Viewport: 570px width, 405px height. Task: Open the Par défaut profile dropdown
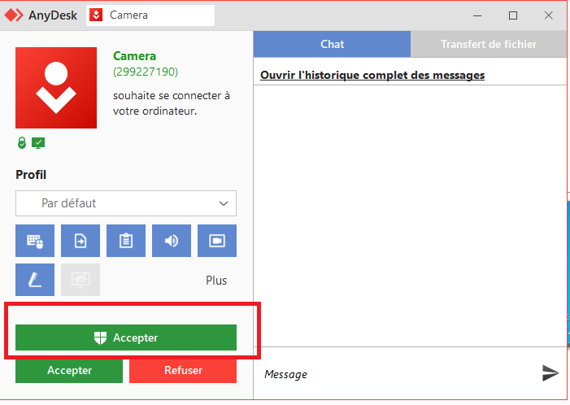126,203
